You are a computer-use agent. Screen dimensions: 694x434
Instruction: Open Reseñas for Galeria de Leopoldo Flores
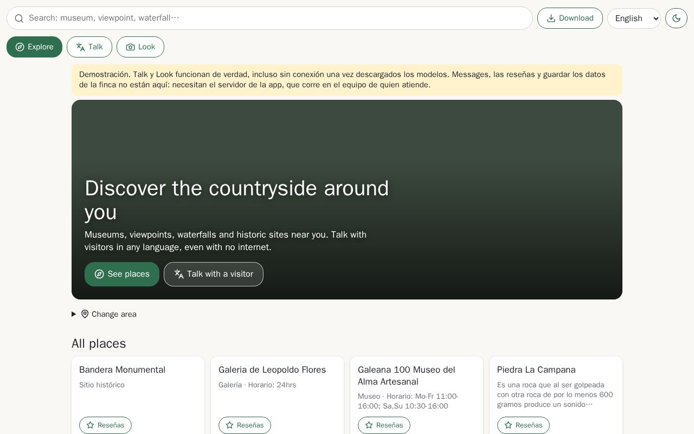pos(245,425)
